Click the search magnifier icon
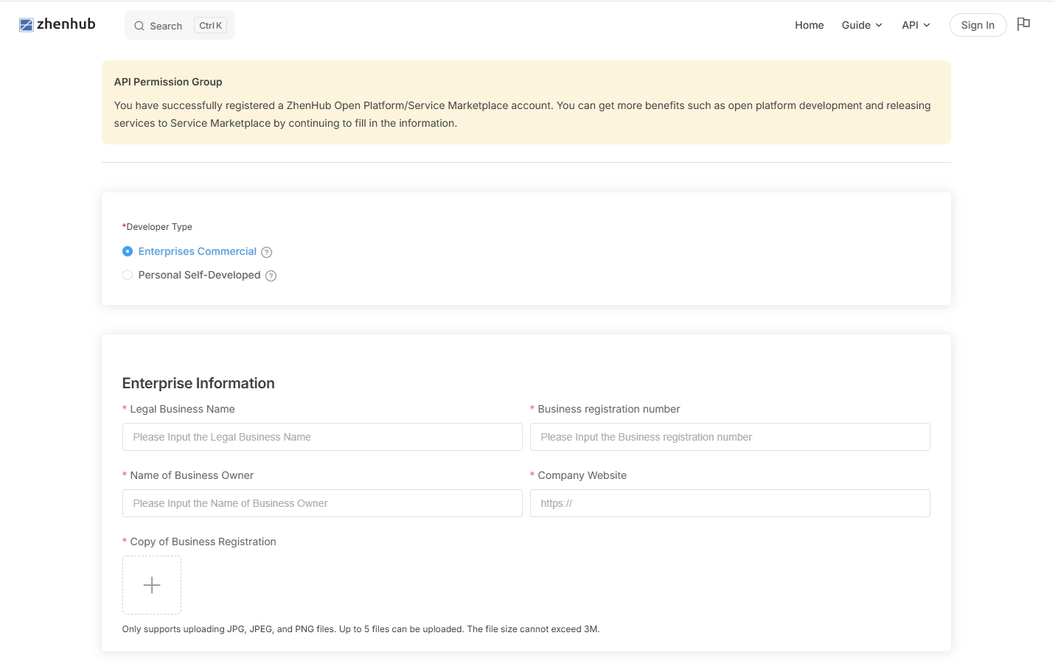This screenshot has height=669, width=1055. [x=139, y=26]
